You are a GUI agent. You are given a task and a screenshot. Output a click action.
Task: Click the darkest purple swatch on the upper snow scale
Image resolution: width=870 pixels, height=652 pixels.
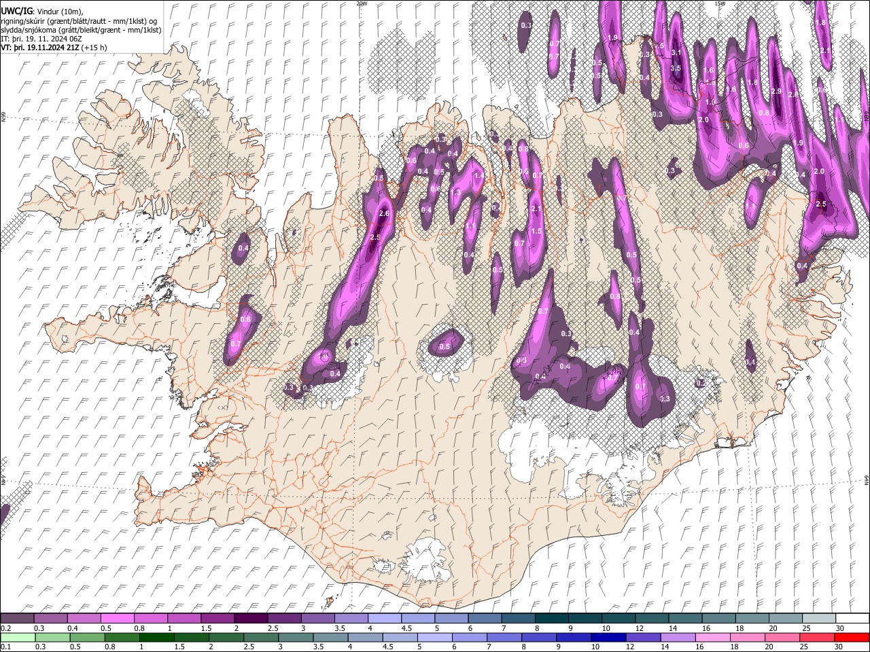[251, 618]
